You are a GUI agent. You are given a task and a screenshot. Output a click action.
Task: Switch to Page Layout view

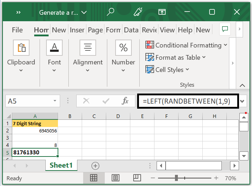(x=116, y=178)
